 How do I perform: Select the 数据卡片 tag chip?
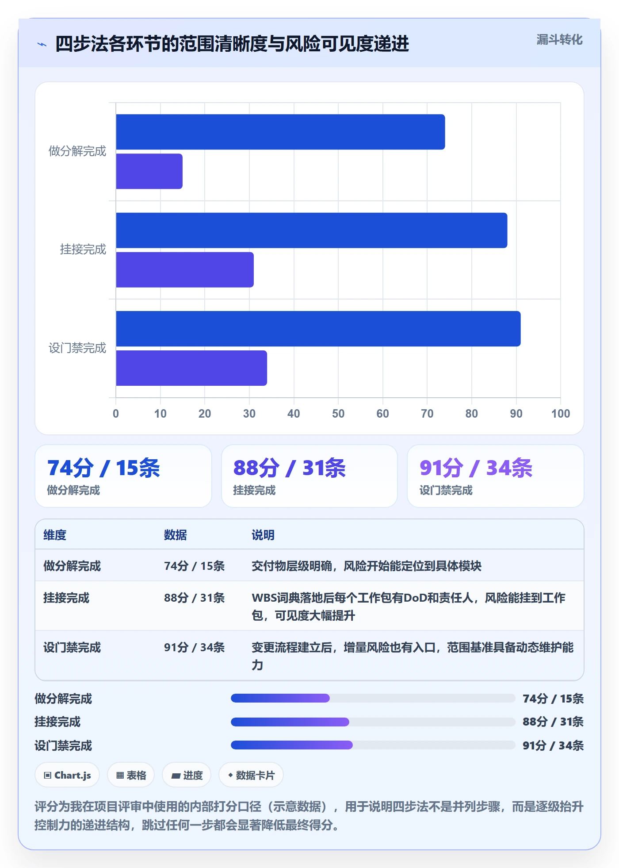(251, 775)
